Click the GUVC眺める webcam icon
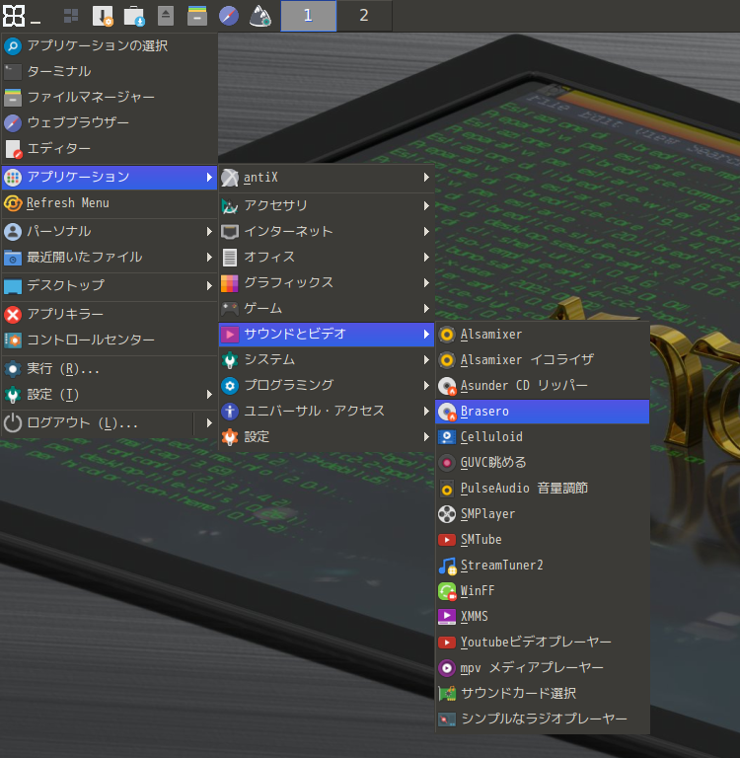740x758 pixels. click(x=447, y=463)
